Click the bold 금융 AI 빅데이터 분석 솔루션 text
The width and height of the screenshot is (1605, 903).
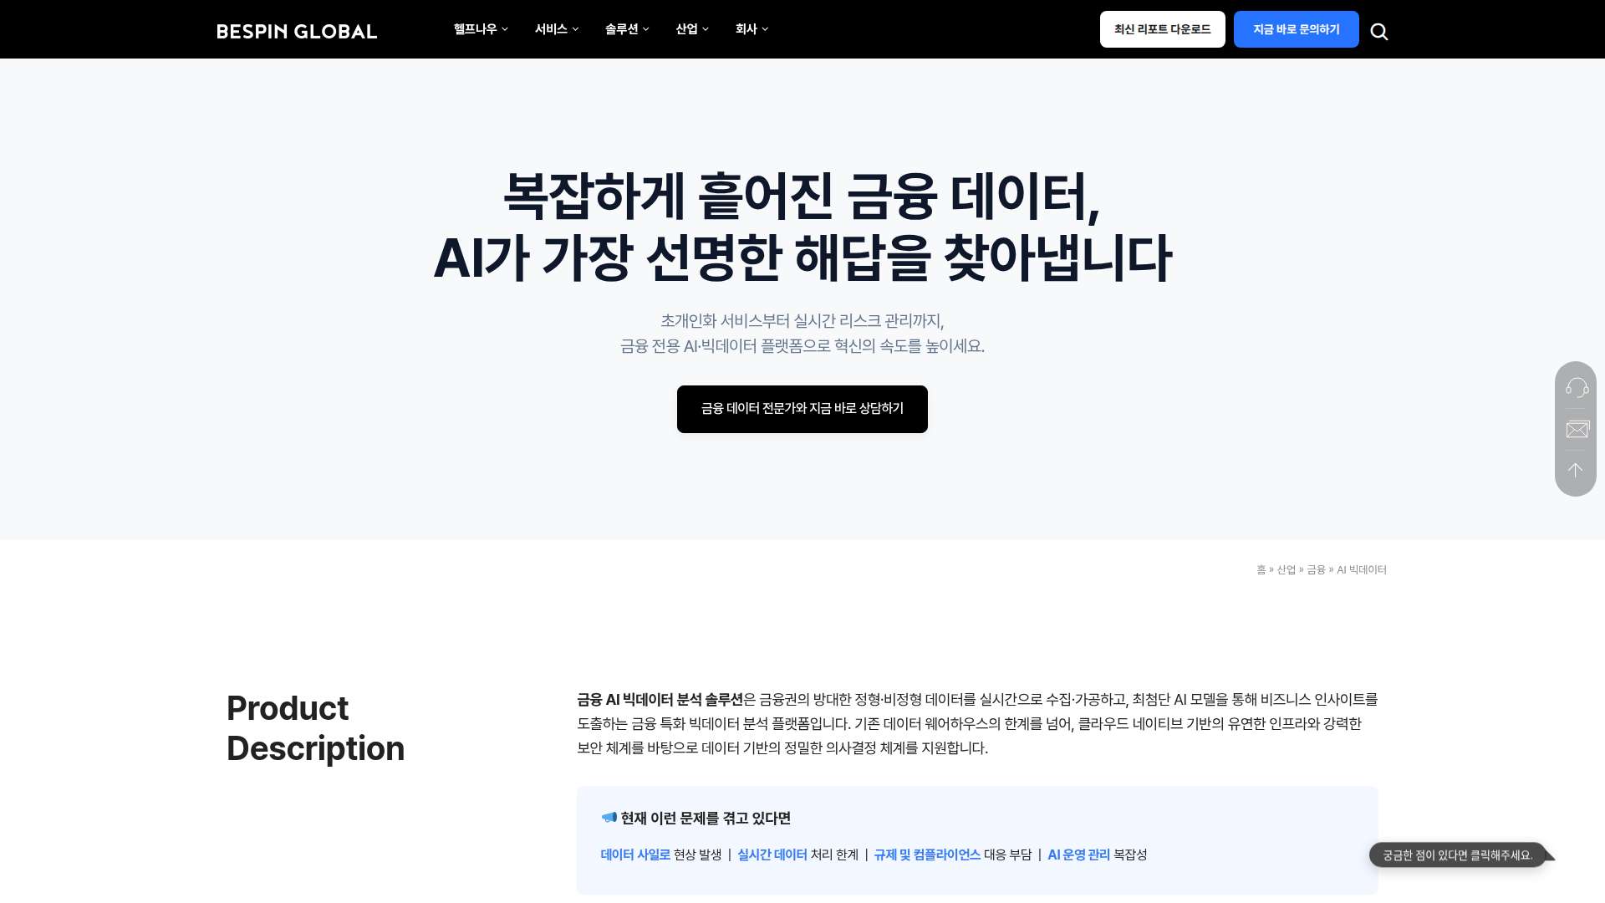point(660,700)
